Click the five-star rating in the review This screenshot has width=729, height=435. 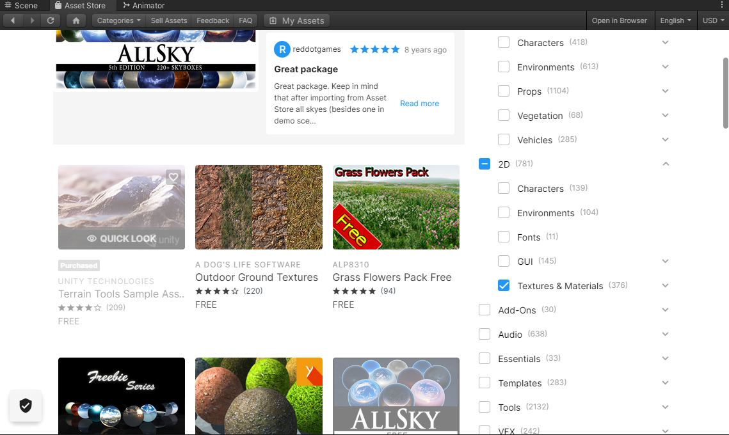(x=374, y=49)
